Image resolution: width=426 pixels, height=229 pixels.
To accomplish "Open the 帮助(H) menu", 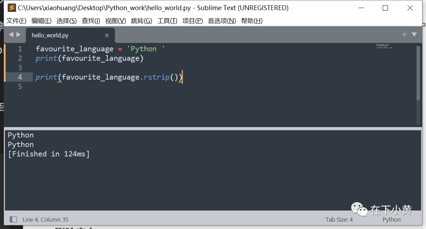I will pyautogui.click(x=252, y=21).
